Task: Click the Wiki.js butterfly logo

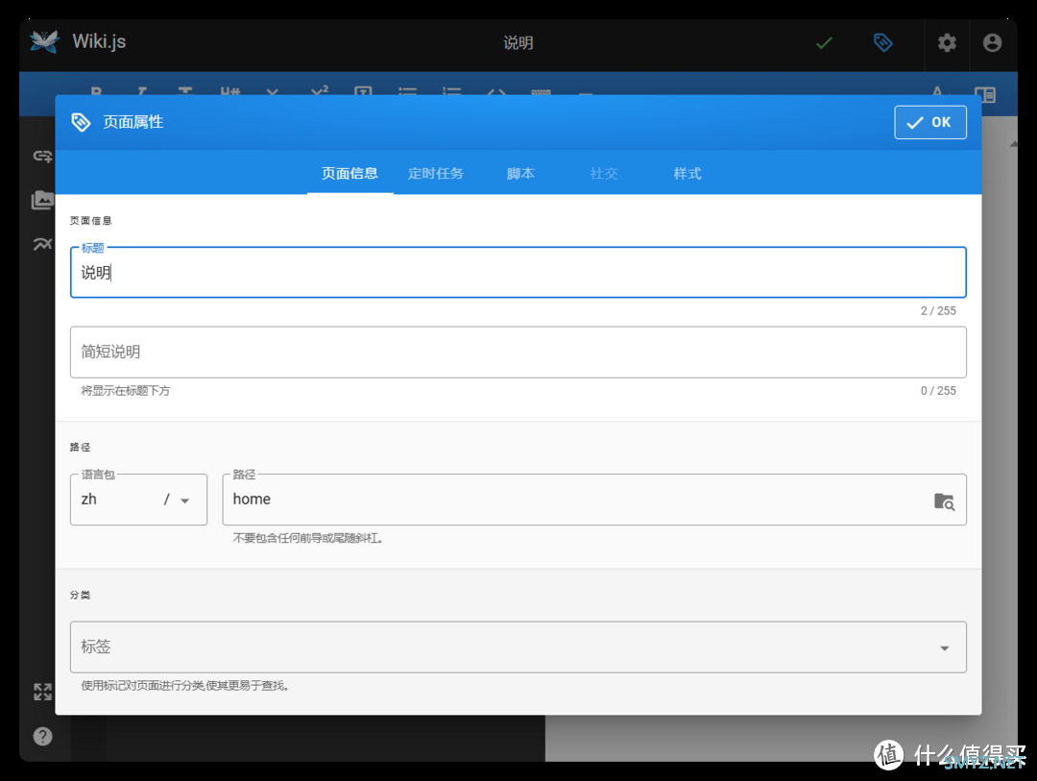Action: point(44,41)
